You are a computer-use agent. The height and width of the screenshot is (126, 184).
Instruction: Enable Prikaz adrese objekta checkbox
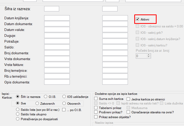(x=96, y=117)
